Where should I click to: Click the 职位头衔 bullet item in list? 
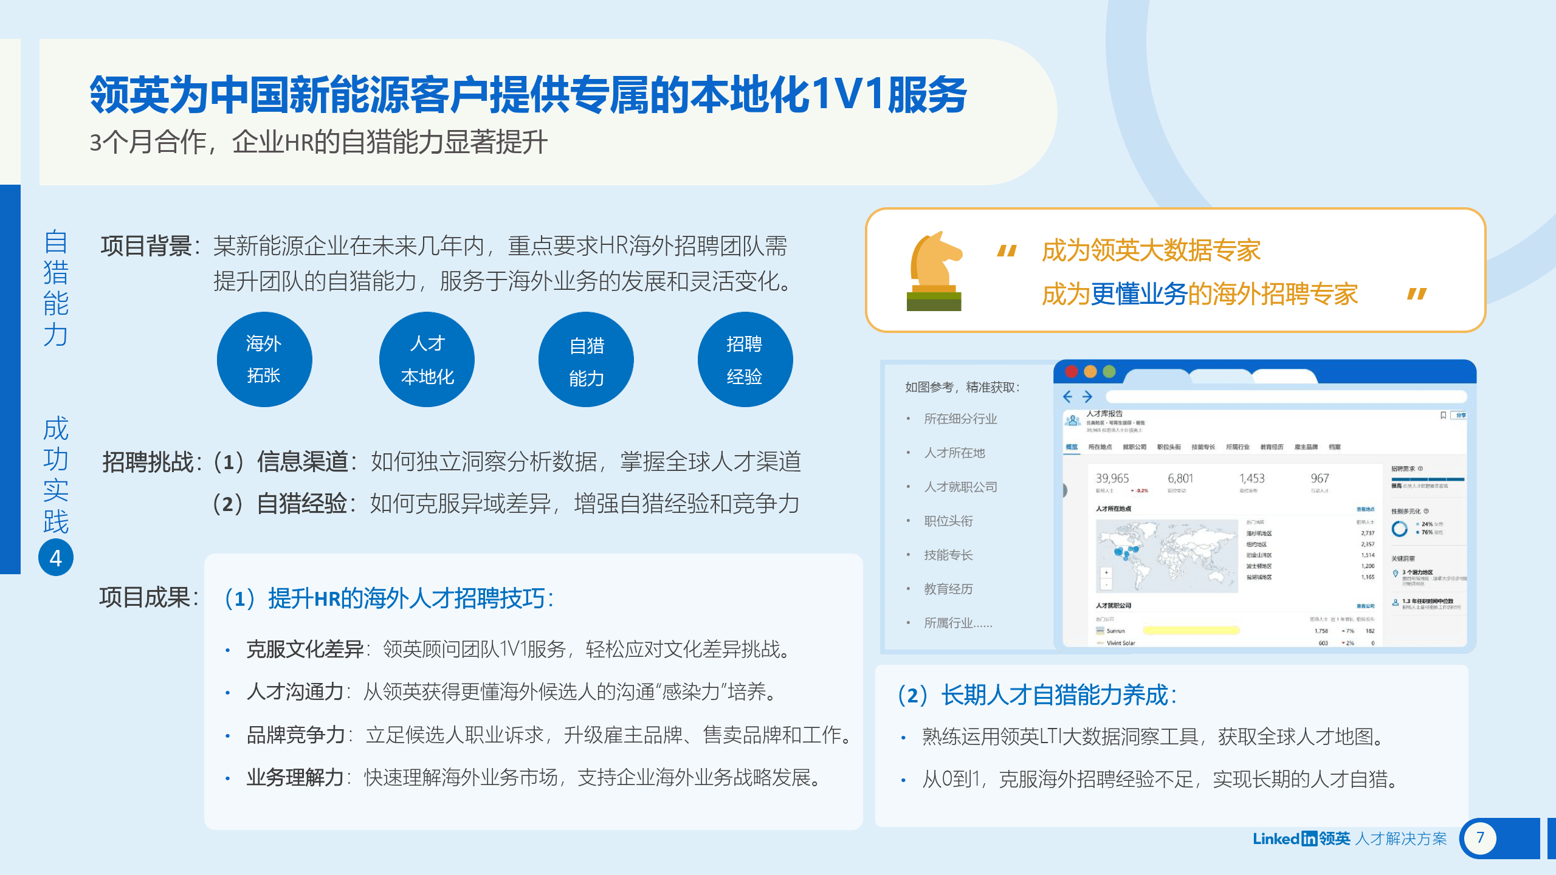click(948, 521)
